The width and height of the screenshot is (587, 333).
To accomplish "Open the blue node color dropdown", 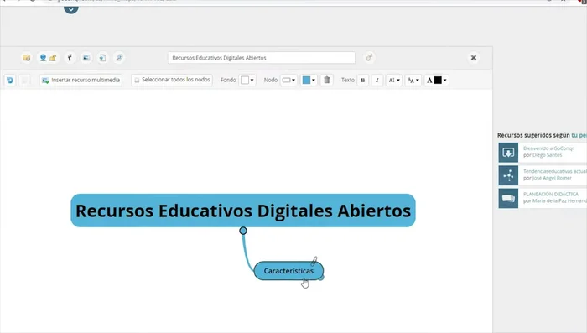I will coord(309,81).
